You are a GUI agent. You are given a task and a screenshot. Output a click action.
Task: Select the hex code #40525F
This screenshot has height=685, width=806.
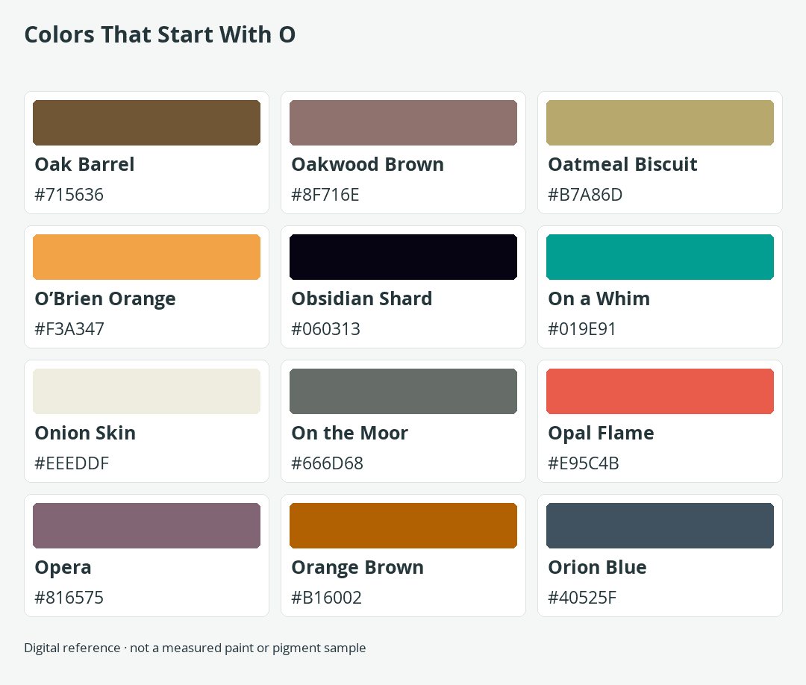(x=582, y=598)
